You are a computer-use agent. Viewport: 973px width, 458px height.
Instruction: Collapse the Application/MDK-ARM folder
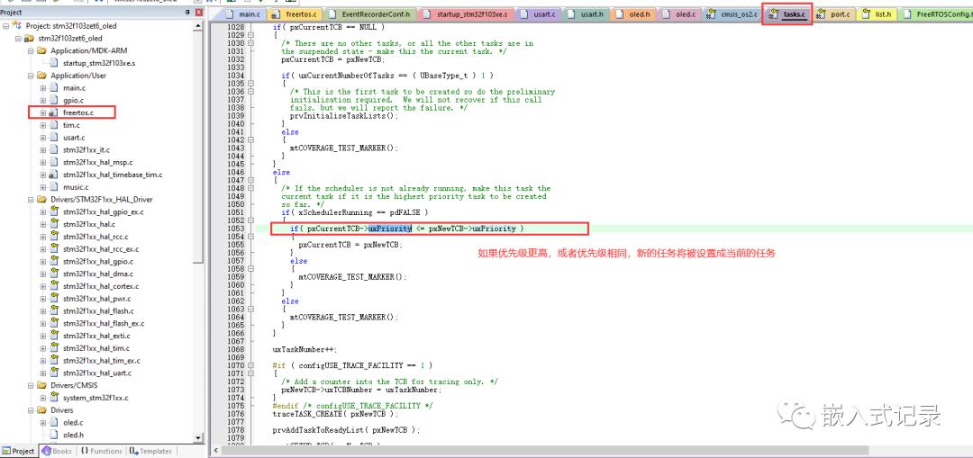point(31,50)
